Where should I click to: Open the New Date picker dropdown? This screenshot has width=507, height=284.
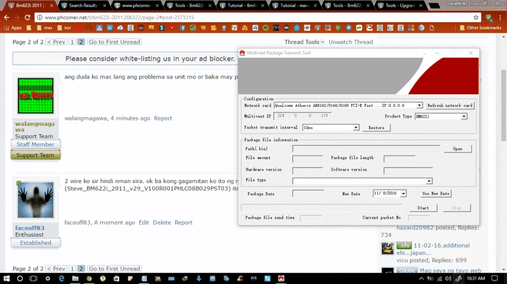pyautogui.click(x=403, y=193)
